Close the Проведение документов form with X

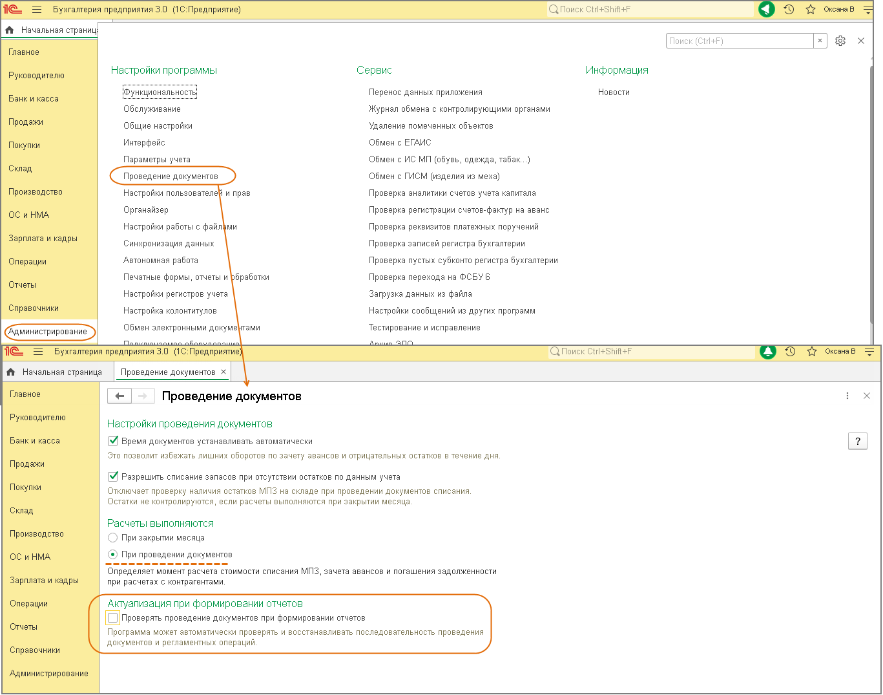[867, 396]
